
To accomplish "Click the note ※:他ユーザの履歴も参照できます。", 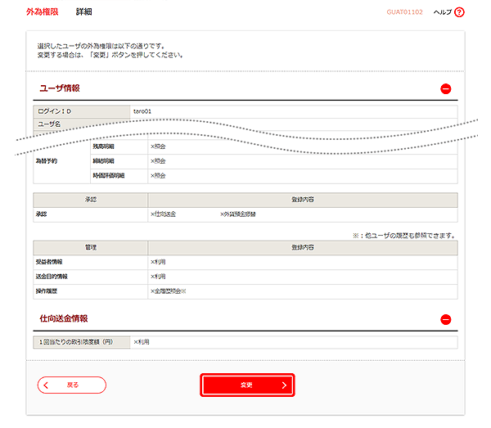I will click(x=404, y=236).
